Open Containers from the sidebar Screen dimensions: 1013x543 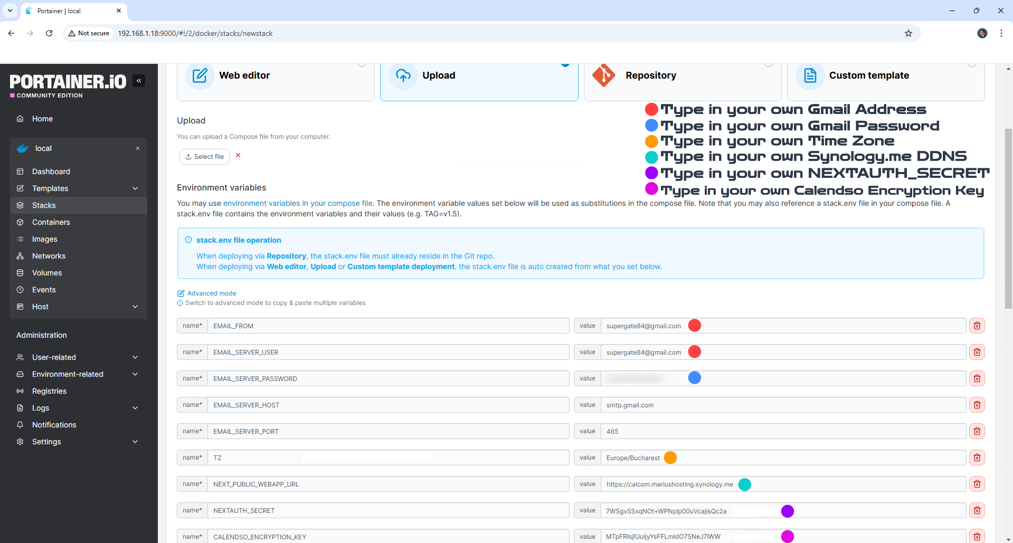pos(51,222)
